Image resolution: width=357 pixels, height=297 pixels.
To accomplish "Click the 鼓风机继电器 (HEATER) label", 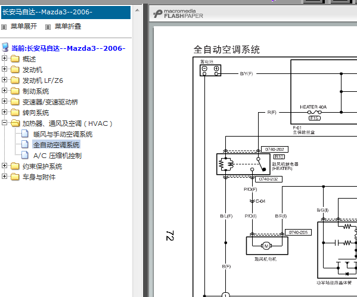I will click(285, 166).
